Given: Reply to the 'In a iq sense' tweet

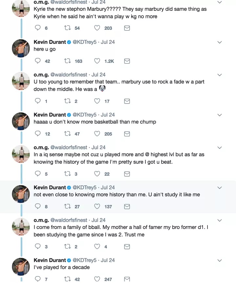Looking at the screenshot, I should pyautogui.click(x=38, y=174).
